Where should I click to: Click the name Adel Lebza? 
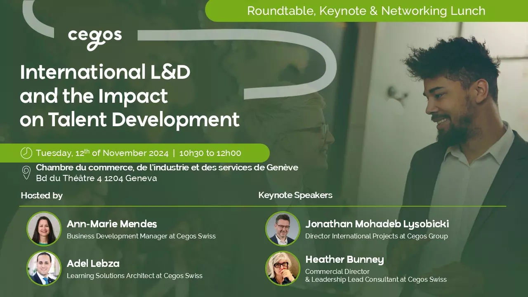93,264
